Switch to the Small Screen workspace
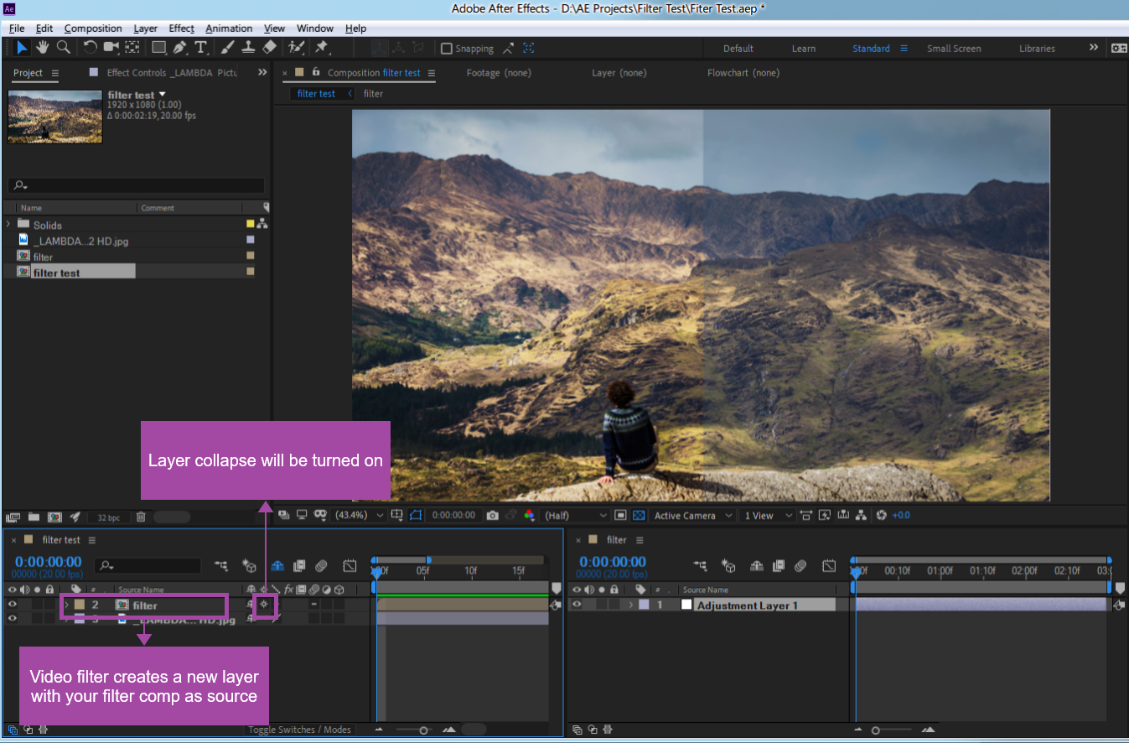1129x743 pixels. 954,49
